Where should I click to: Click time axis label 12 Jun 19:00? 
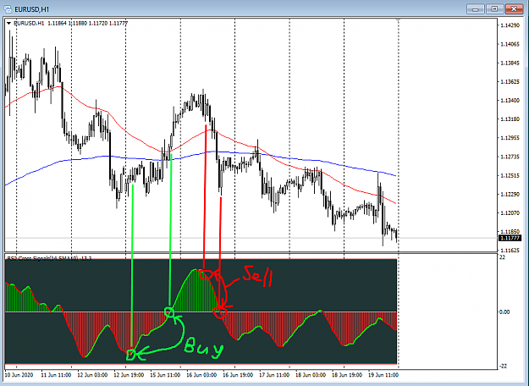tap(129, 375)
